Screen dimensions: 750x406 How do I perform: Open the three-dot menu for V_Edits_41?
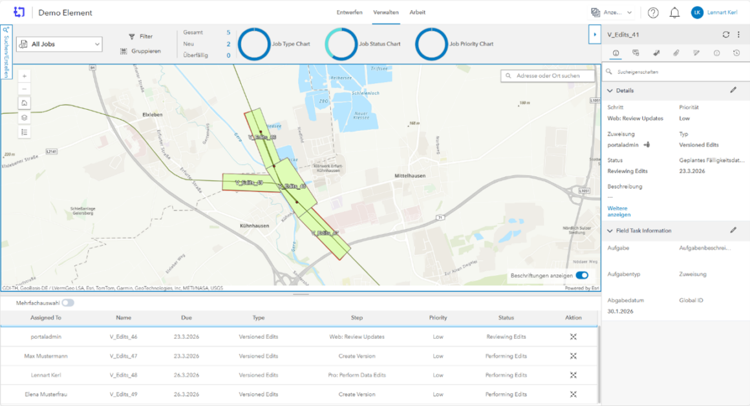738,34
